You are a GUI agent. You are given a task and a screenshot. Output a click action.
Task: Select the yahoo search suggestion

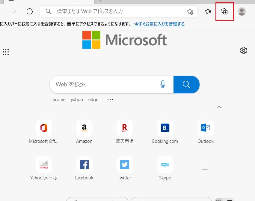click(77, 100)
